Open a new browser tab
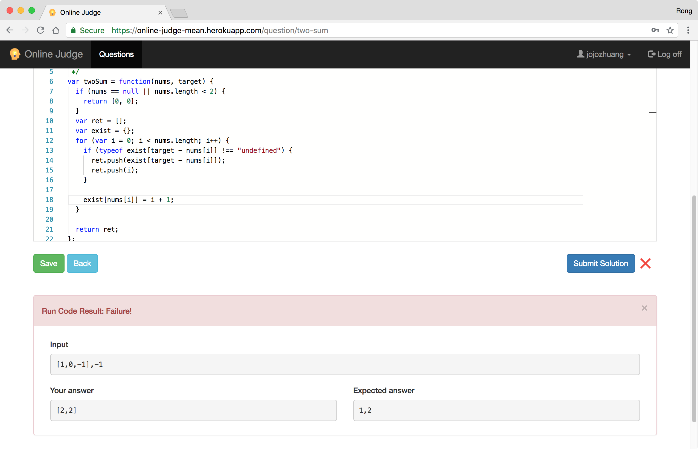Image resolution: width=698 pixels, height=449 pixels. (x=179, y=13)
